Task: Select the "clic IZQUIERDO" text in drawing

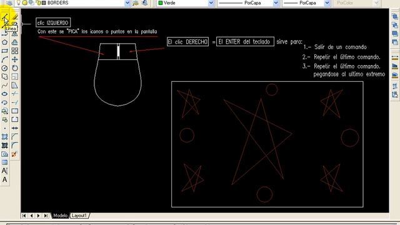Action: pyautogui.click(x=53, y=22)
